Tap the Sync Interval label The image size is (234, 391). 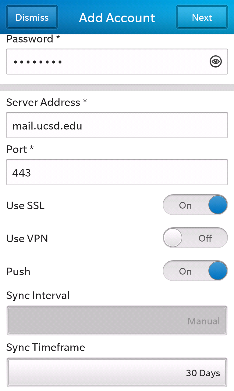(x=38, y=295)
